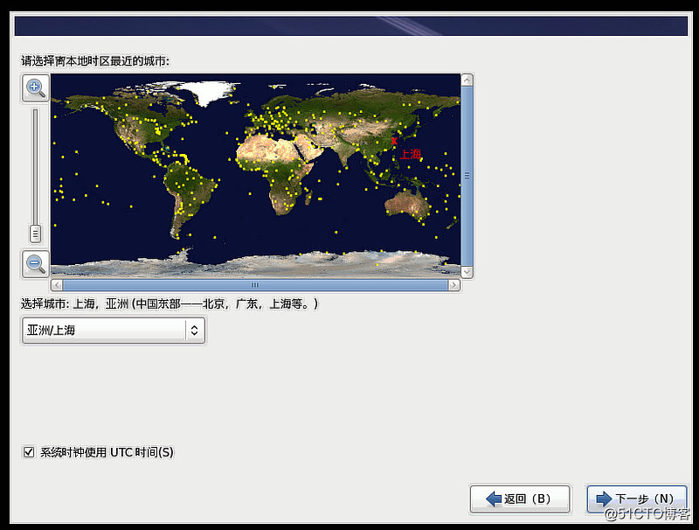
Task: Click the selected city description text
Action: click(x=170, y=303)
